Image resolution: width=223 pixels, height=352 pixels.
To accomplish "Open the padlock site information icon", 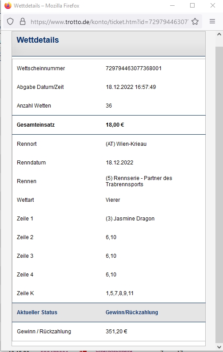I will [23, 21].
